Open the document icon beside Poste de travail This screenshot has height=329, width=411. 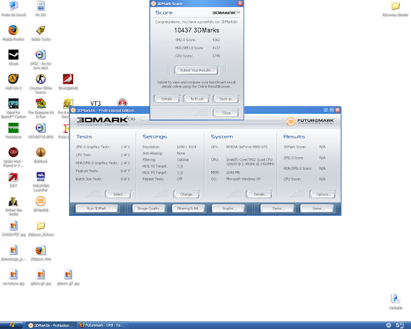[41, 8]
